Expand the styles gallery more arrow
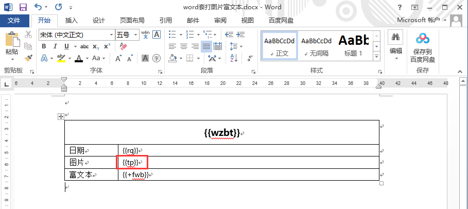Viewport: 468px width, 209px height. click(x=376, y=56)
